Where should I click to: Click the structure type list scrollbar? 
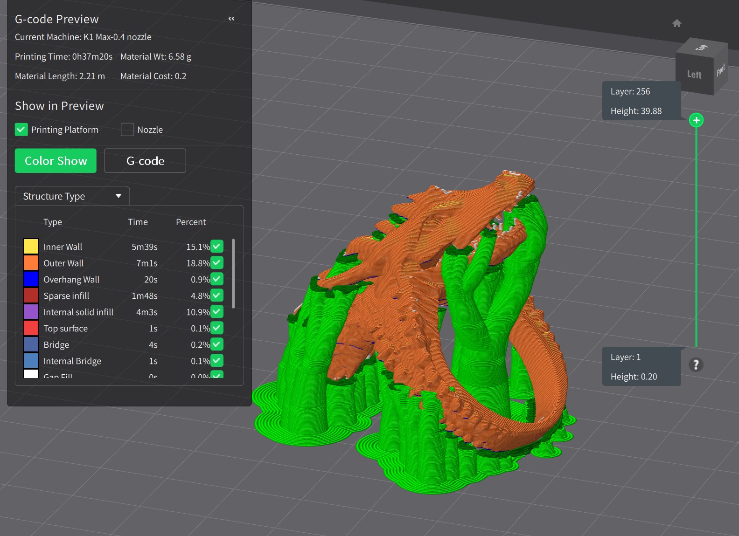point(233,273)
